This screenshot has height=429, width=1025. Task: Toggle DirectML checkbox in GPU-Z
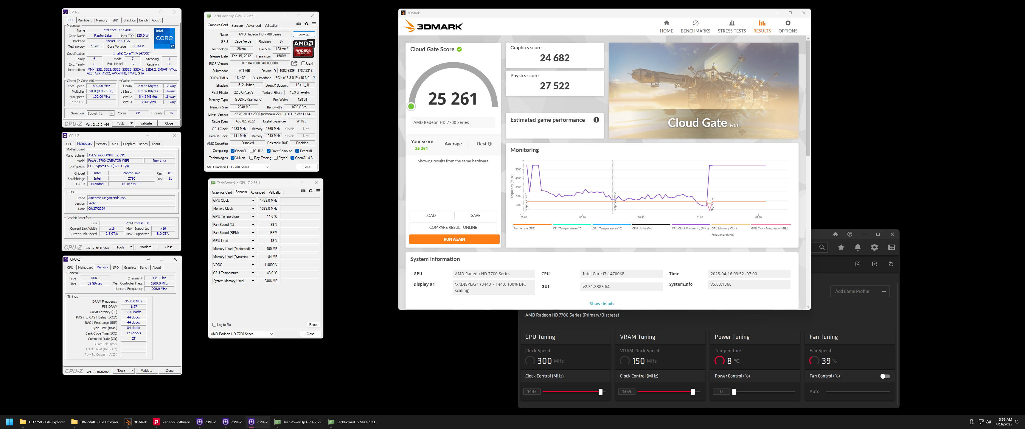tap(297, 151)
